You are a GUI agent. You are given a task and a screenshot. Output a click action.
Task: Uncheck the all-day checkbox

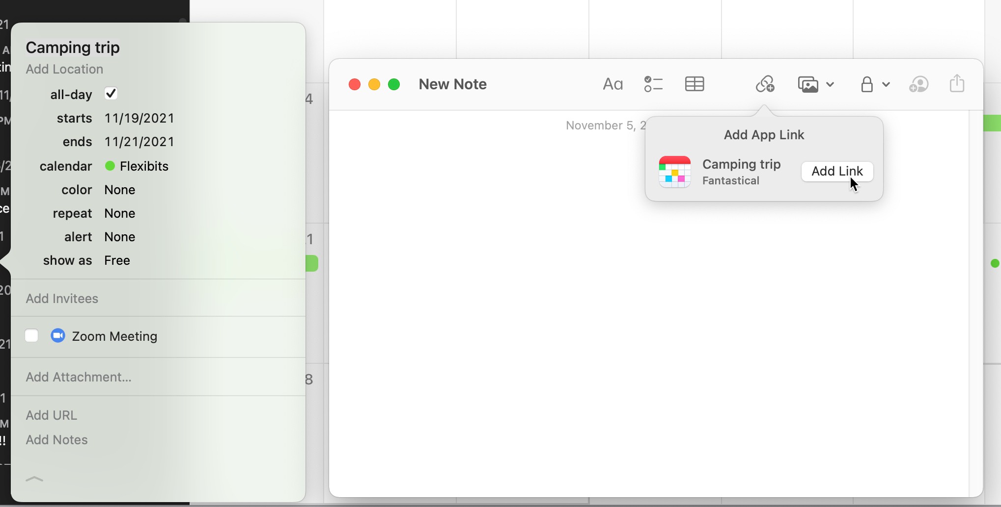click(111, 94)
